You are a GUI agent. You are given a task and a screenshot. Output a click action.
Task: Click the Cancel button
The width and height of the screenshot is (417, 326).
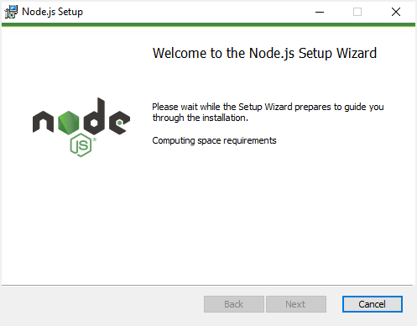click(373, 304)
